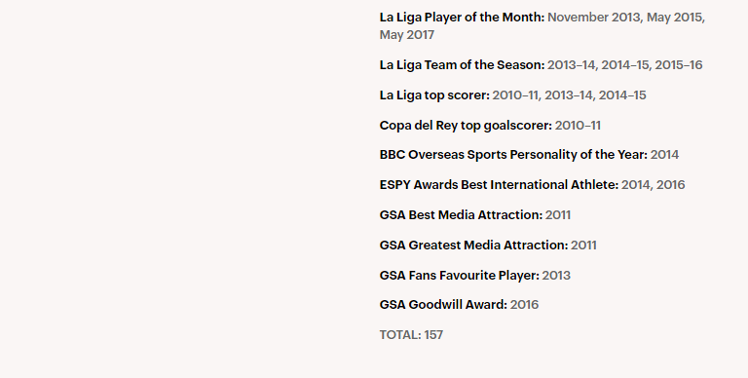Click the '2014, 2016' ESPY years text
The image size is (748, 378).
pos(654,185)
